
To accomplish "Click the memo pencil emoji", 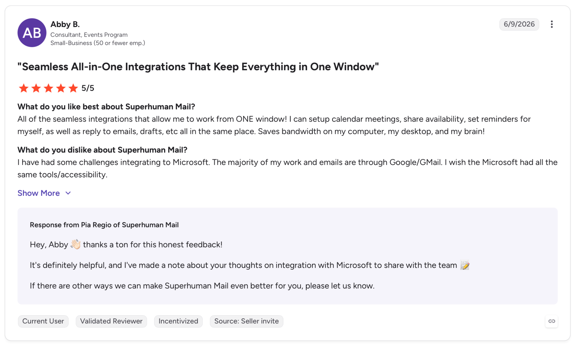I will pos(465,265).
